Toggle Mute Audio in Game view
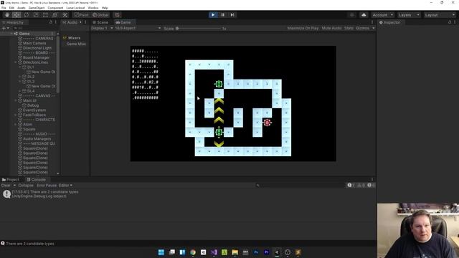The image size is (459, 258). pyautogui.click(x=331, y=29)
